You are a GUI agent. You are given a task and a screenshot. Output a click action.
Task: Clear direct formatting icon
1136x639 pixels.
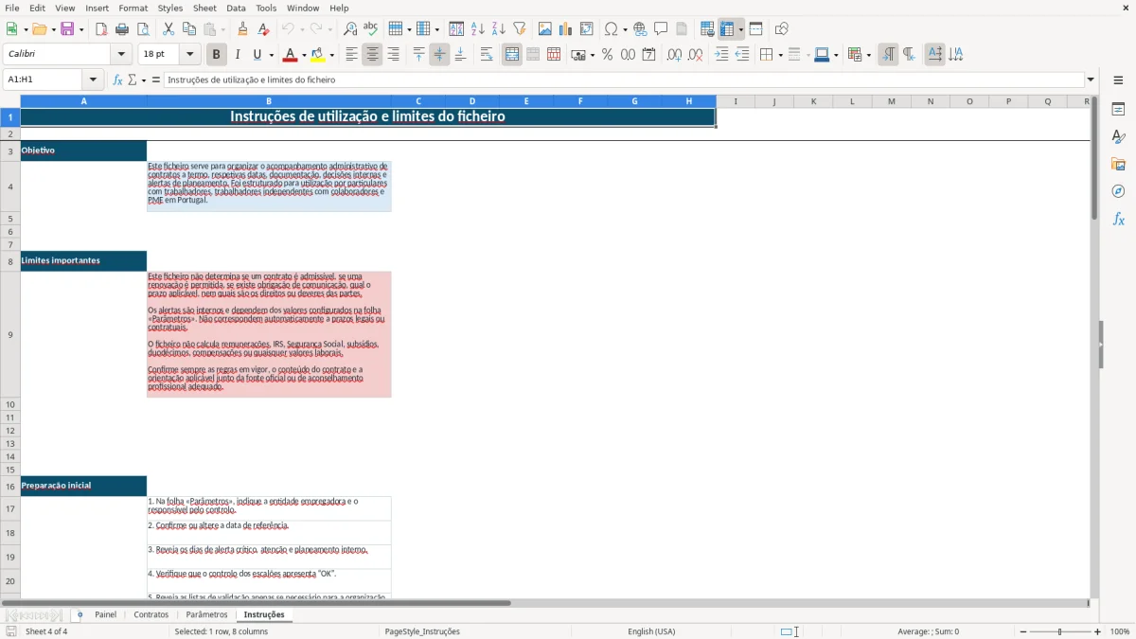(x=264, y=29)
